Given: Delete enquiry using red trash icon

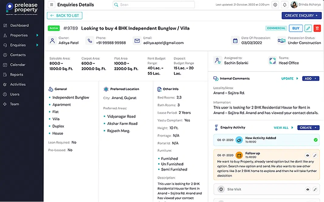Looking at the screenshot, I should tap(317, 28).
